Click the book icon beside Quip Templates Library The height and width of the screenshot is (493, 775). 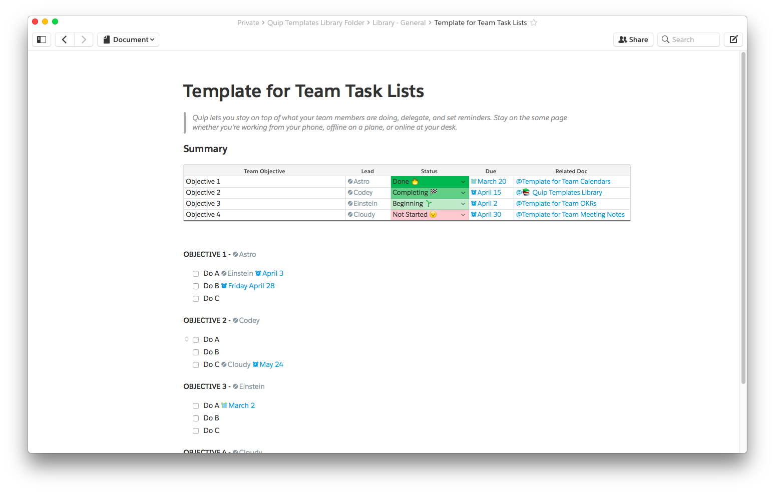(526, 193)
